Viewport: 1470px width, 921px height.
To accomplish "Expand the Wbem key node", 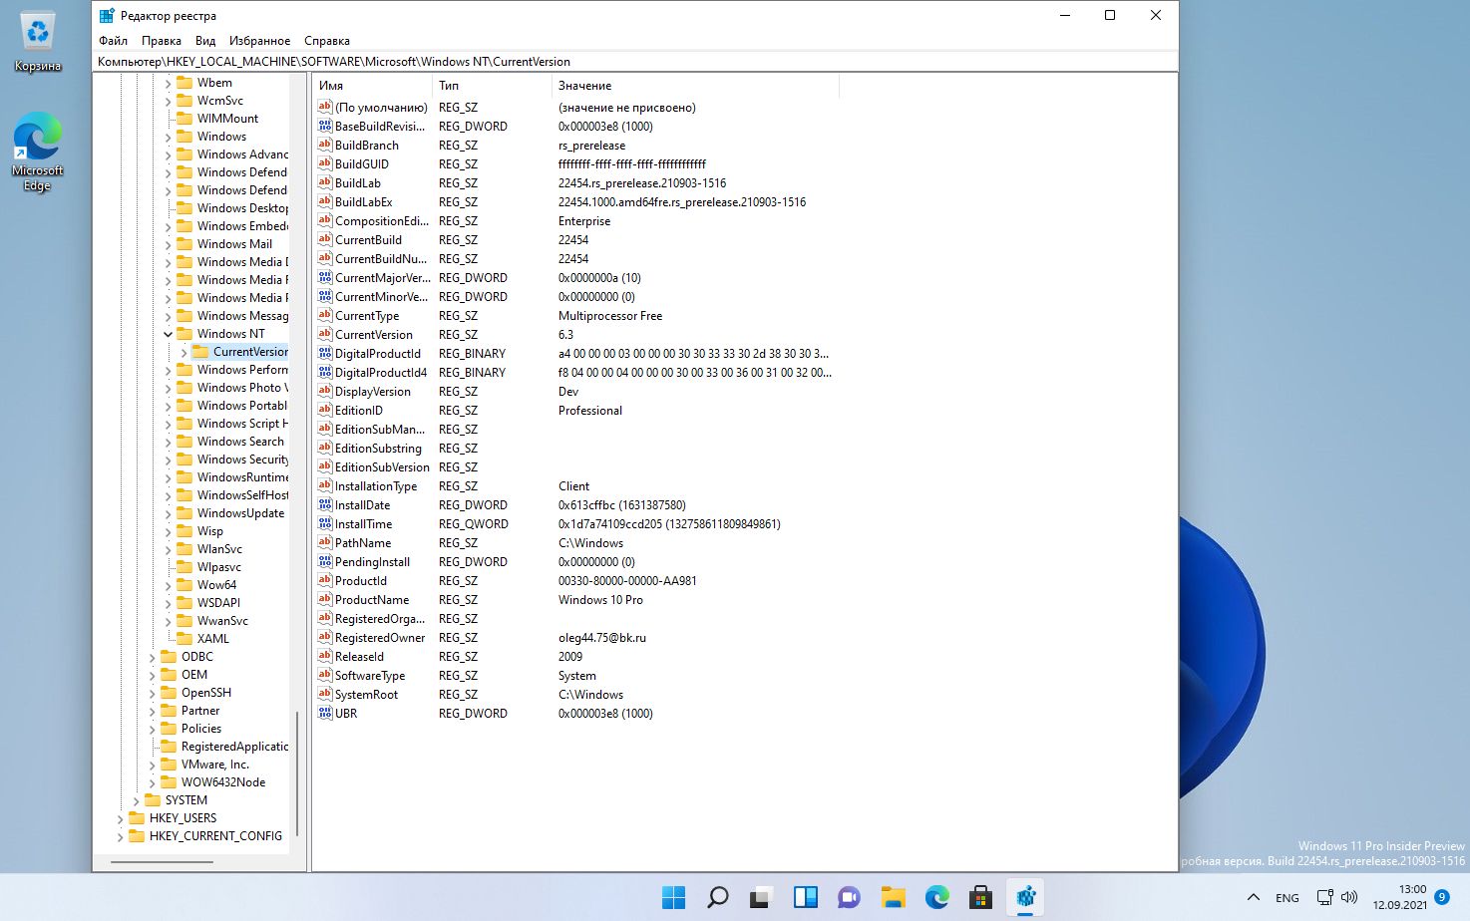I will coord(168,83).
